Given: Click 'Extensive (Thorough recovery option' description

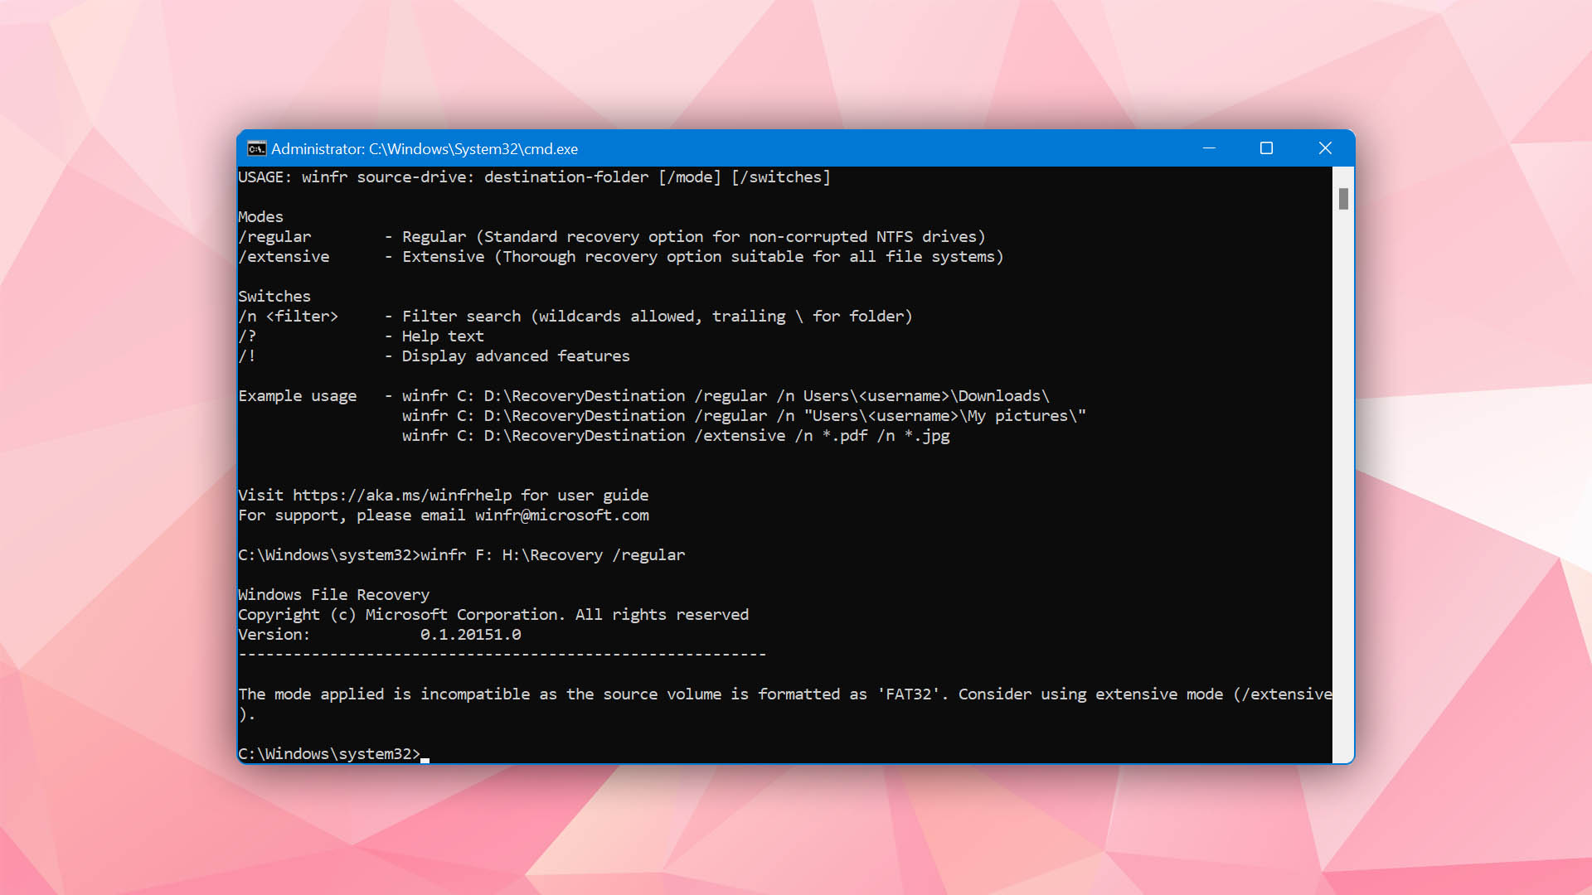Looking at the screenshot, I should pyautogui.click(x=702, y=257).
